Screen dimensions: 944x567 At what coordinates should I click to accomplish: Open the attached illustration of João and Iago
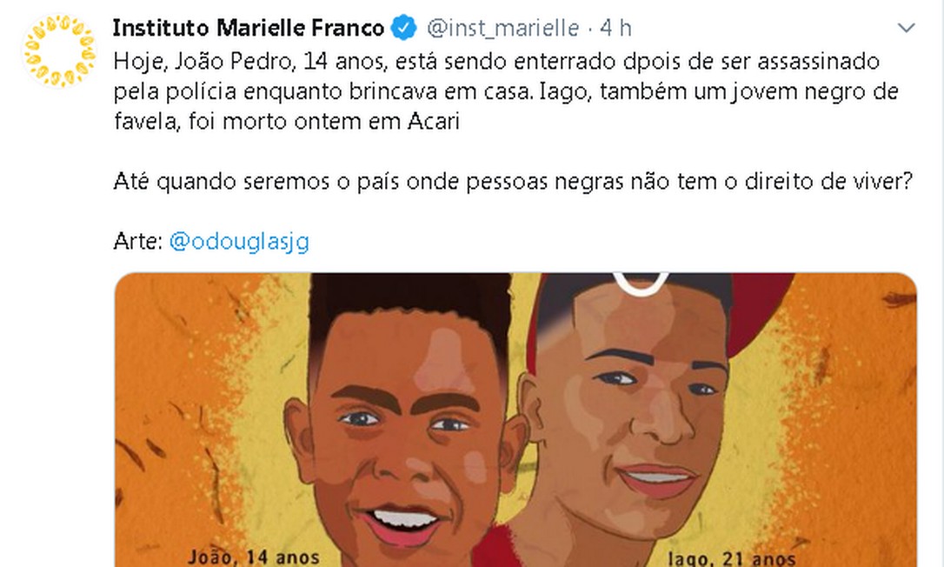[515, 420]
